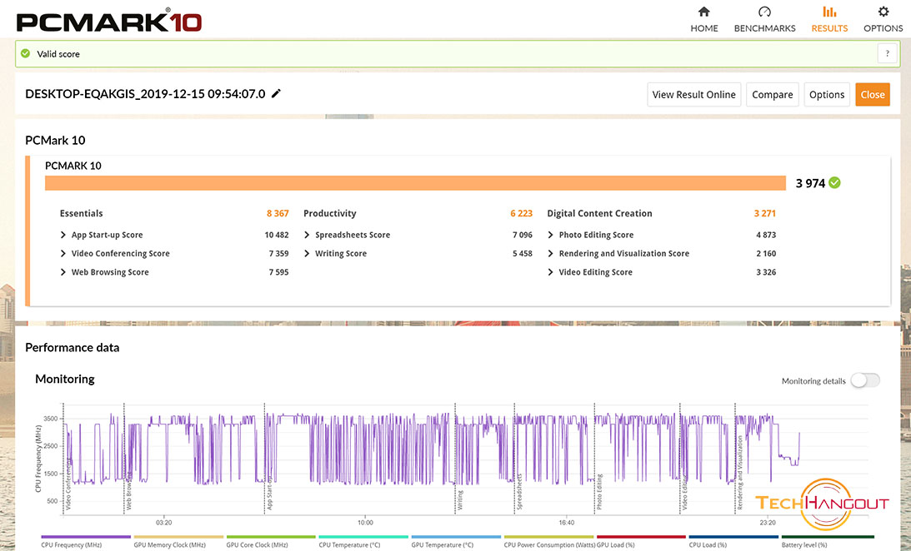Click the Essentials heading
The width and height of the screenshot is (911, 551).
(x=82, y=213)
